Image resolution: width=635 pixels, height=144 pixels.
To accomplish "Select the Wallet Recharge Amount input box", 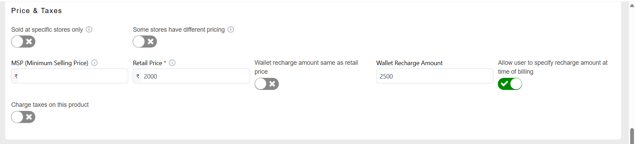I will [x=434, y=76].
